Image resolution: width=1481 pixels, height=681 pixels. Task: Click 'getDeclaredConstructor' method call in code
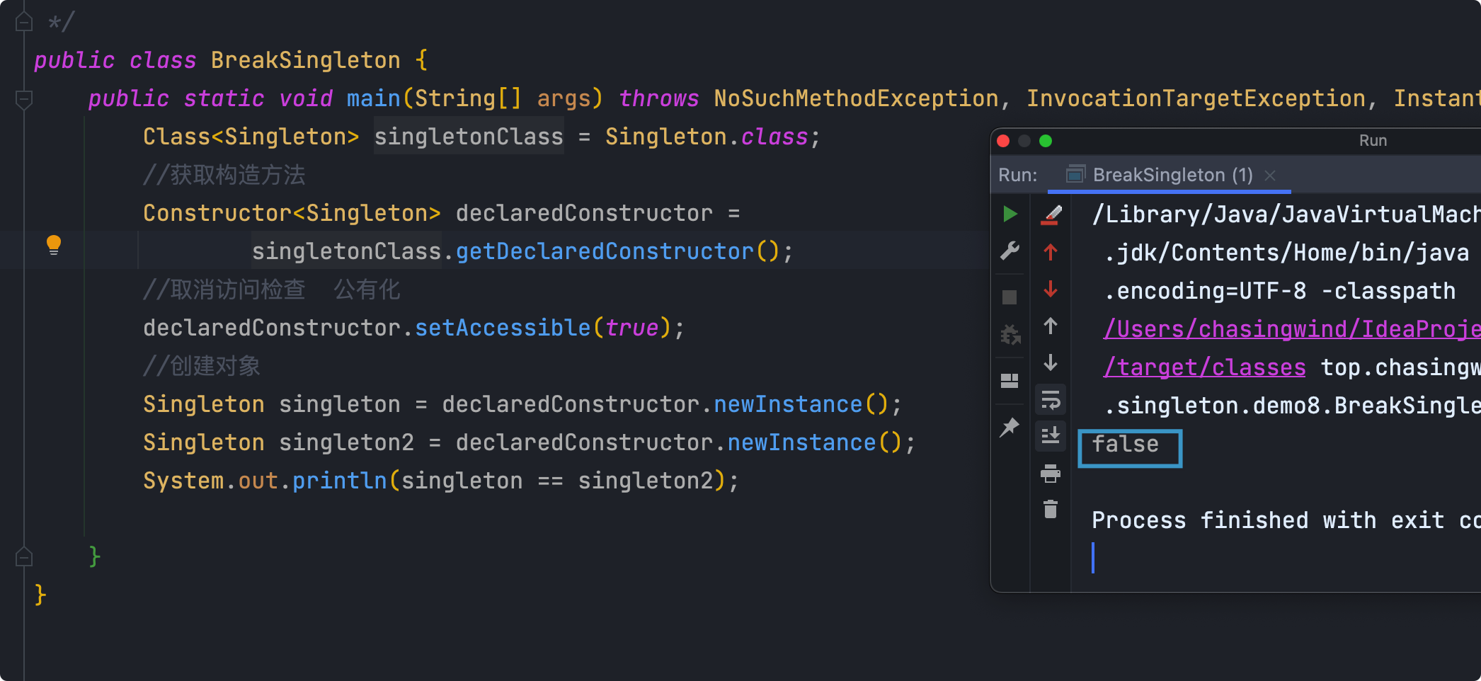[x=605, y=251]
